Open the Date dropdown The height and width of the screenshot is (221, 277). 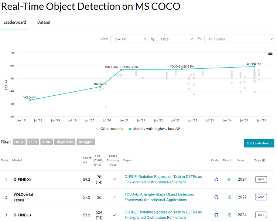(176, 39)
